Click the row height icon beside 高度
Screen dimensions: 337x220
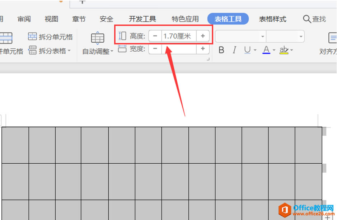coord(122,36)
